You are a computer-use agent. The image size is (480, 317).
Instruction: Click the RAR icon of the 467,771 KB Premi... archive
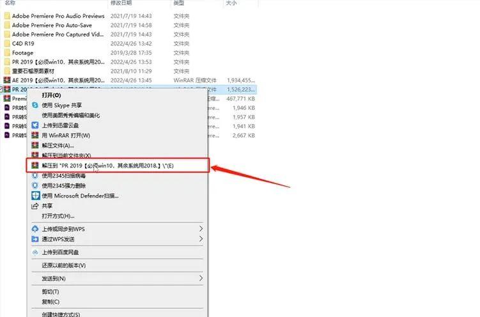click(x=7, y=98)
